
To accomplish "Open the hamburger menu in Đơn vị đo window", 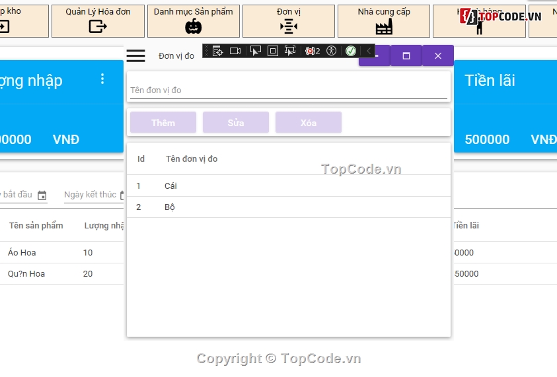I will pyautogui.click(x=135, y=55).
